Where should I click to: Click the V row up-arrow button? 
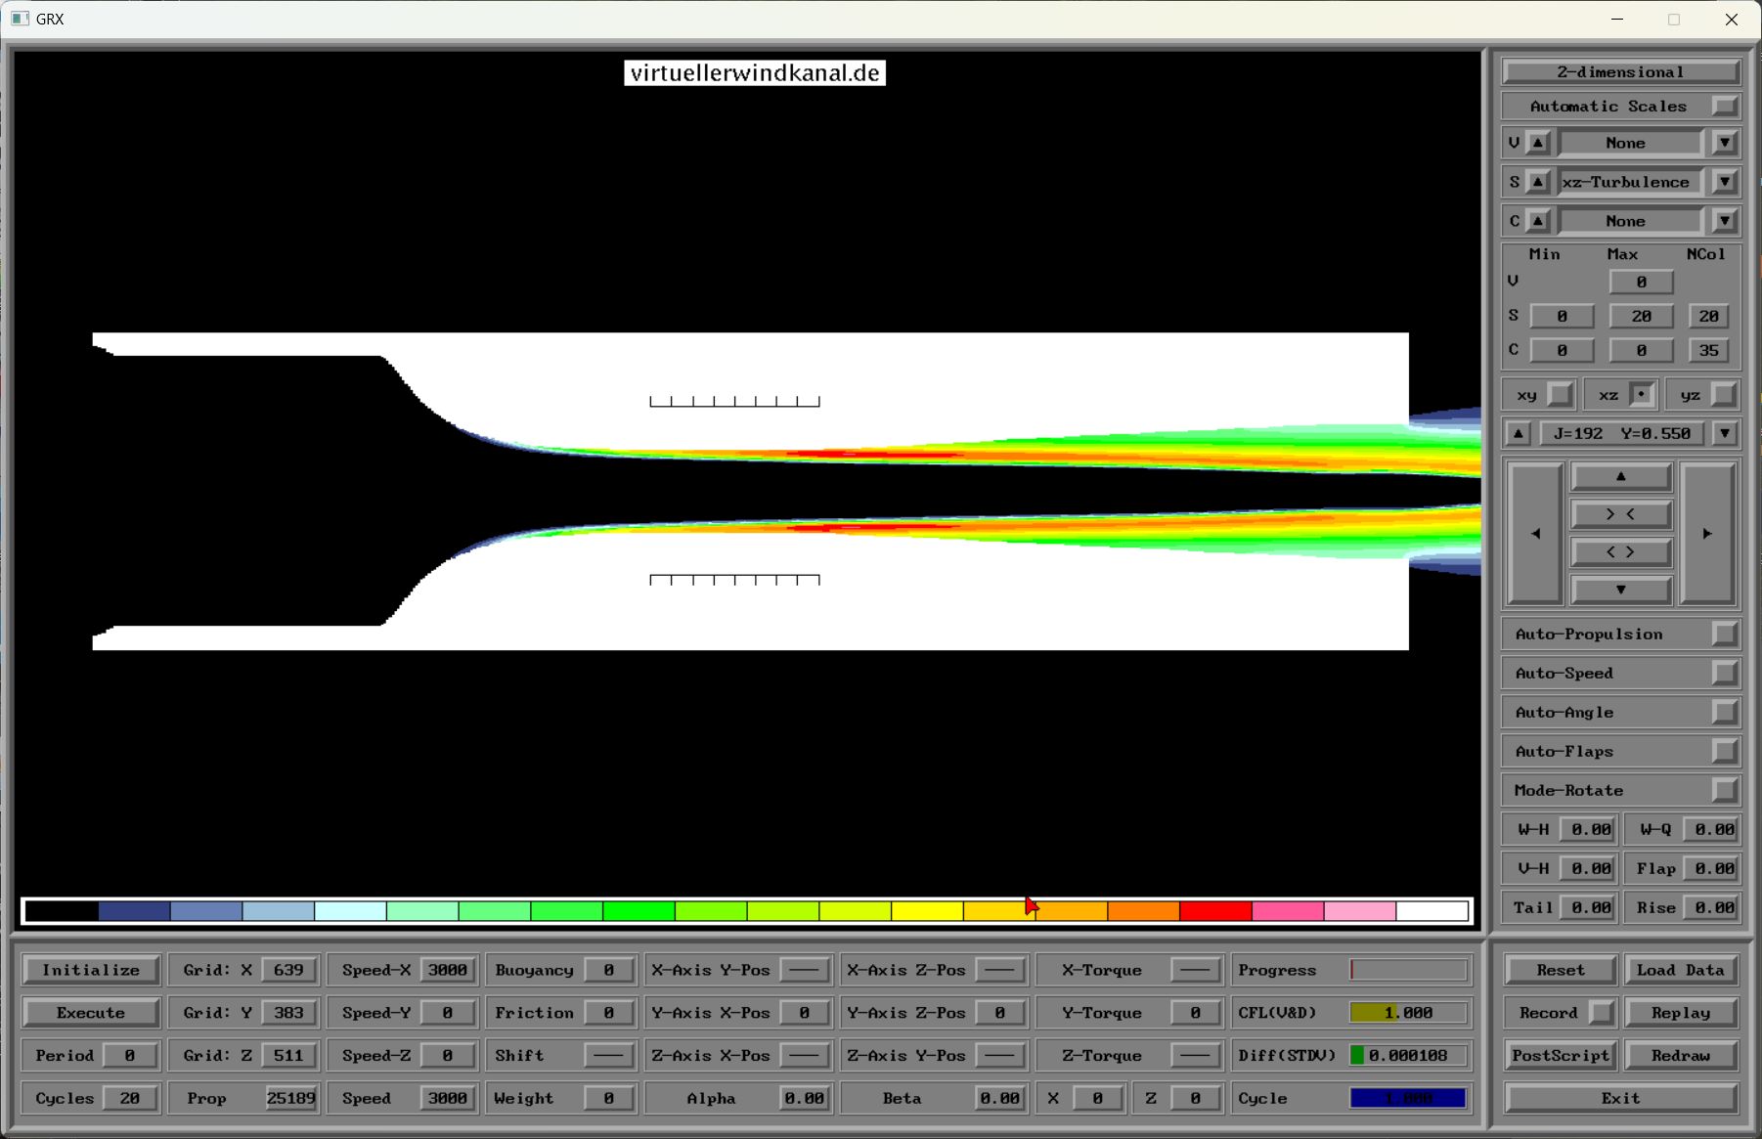[x=1538, y=143]
